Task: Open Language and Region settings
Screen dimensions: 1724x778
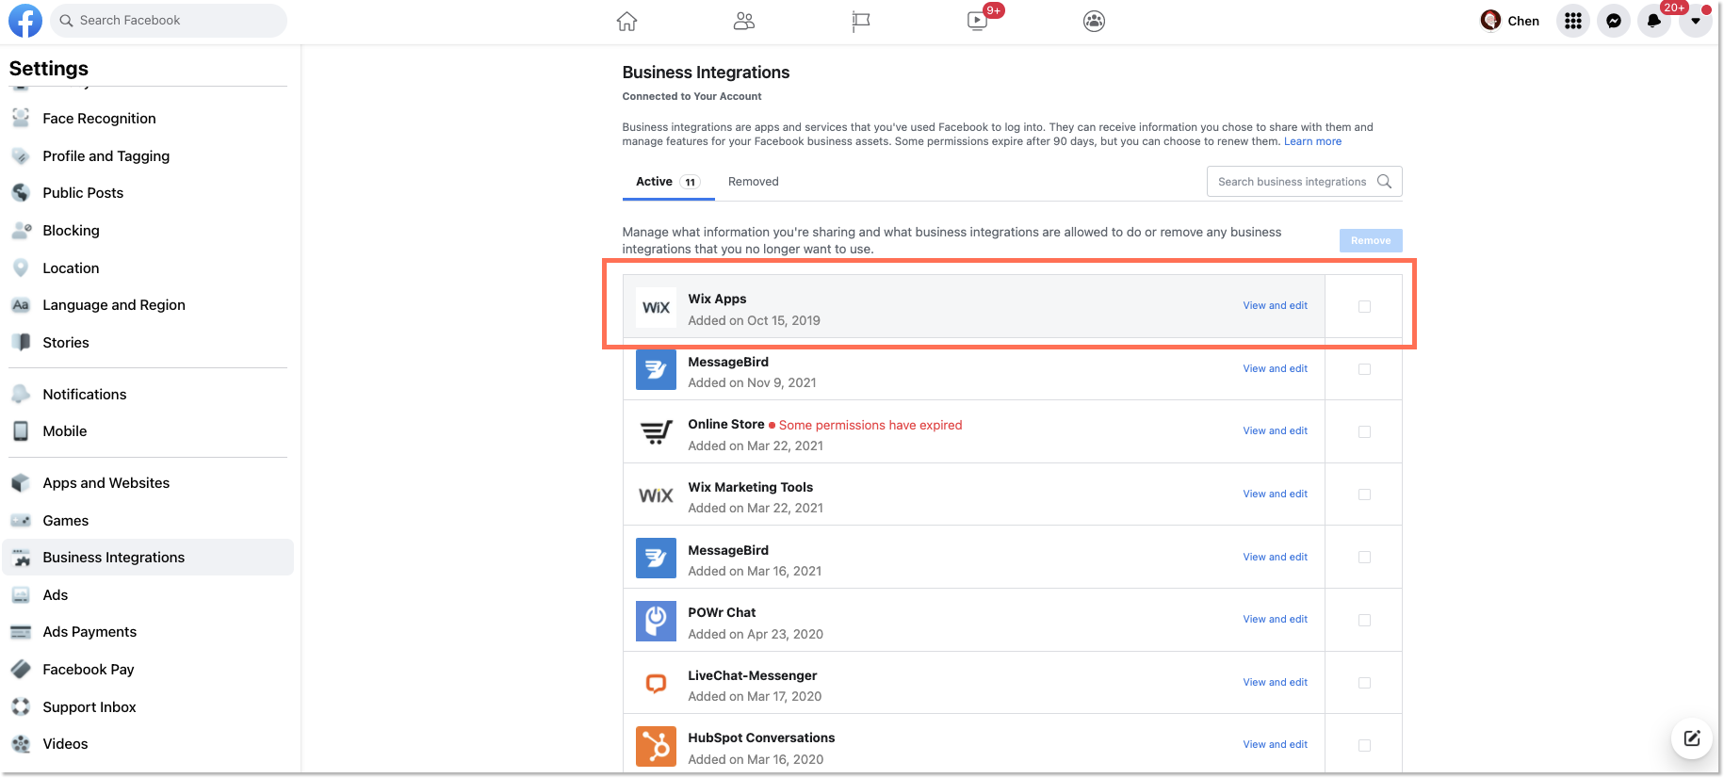Action: tap(148, 305)
